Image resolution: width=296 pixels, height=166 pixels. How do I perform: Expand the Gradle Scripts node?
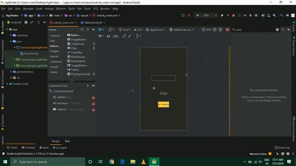point(7,84)
